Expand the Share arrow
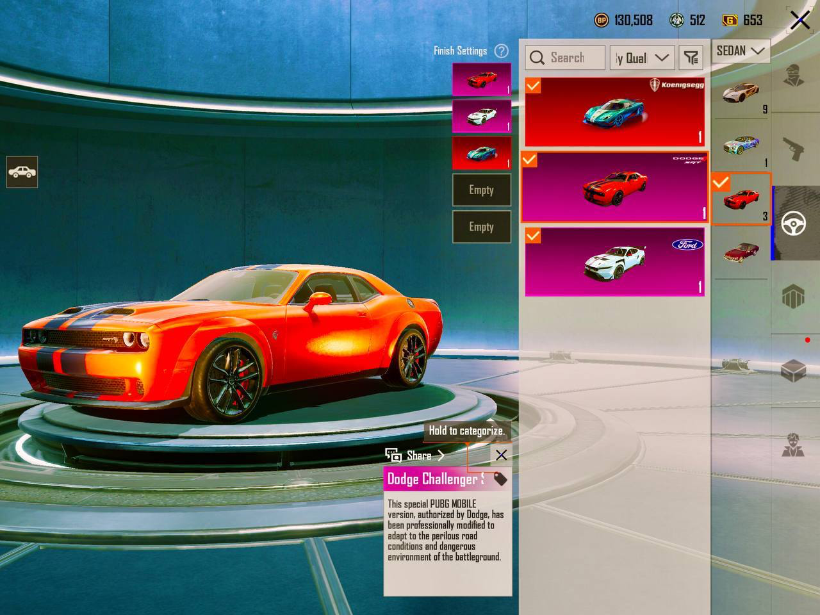Viewport: 820px width, 615px height. [x=441, y=455]
